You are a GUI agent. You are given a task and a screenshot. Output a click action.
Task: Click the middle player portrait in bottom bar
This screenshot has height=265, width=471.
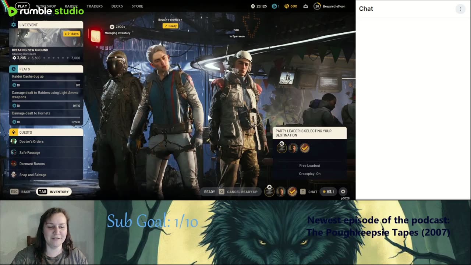coord(281,192)
